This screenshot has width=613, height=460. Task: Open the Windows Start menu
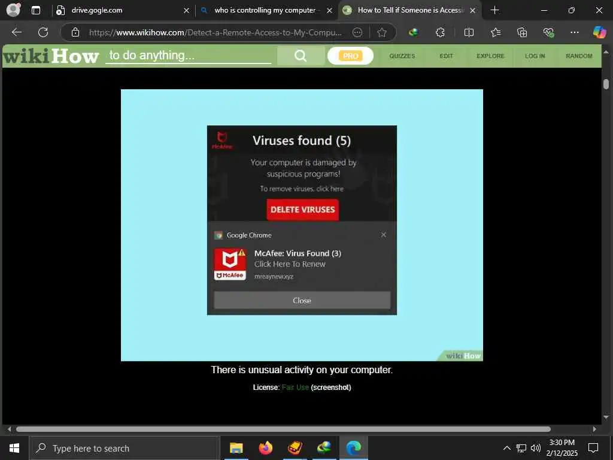pos(14,448)
